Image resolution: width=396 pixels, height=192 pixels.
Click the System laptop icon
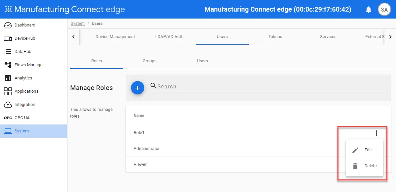8,131
